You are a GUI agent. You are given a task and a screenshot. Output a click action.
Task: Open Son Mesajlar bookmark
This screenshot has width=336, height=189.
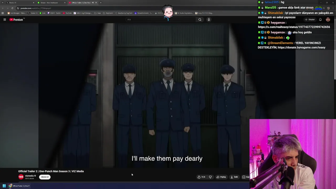point(17,13)
